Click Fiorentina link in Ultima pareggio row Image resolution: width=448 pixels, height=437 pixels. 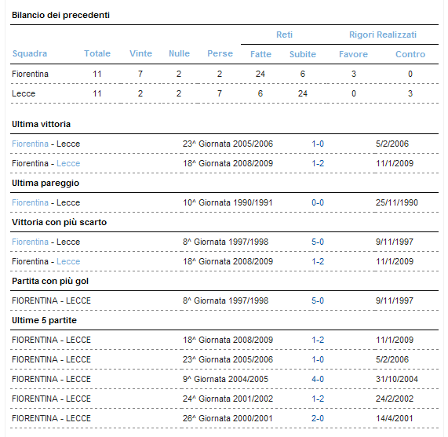click(x=30, y=202)
